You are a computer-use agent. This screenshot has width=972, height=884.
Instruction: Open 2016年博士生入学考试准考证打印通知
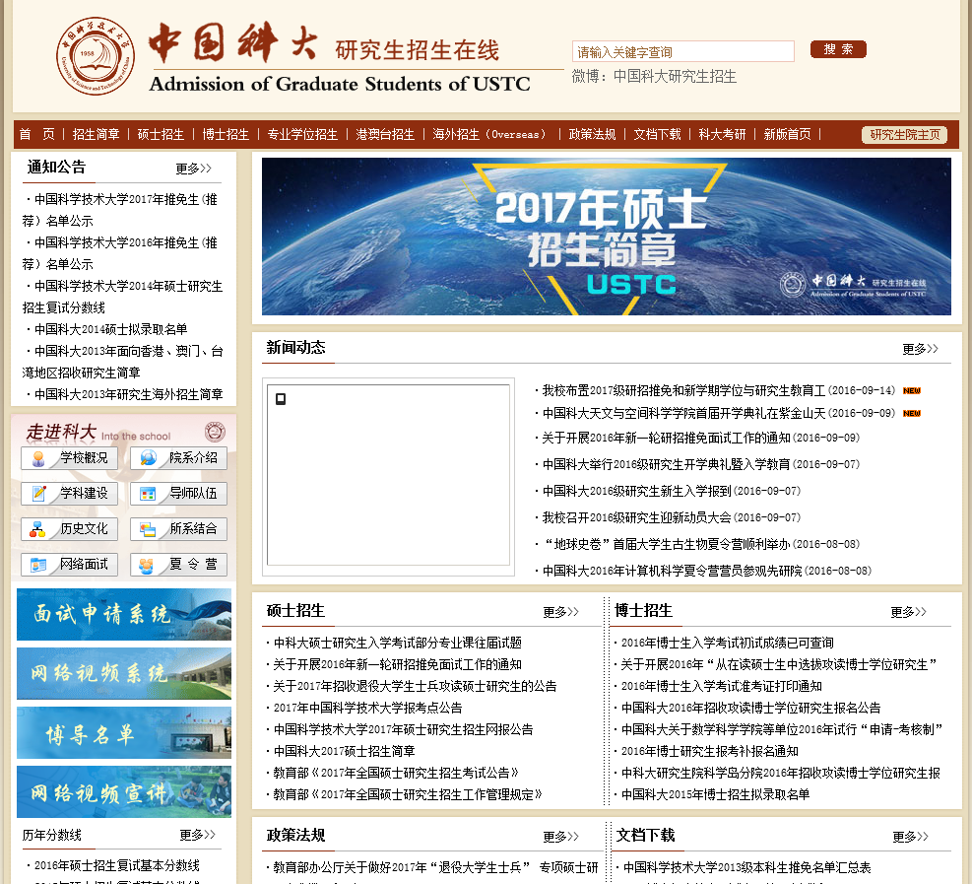(x=722, y=687)
